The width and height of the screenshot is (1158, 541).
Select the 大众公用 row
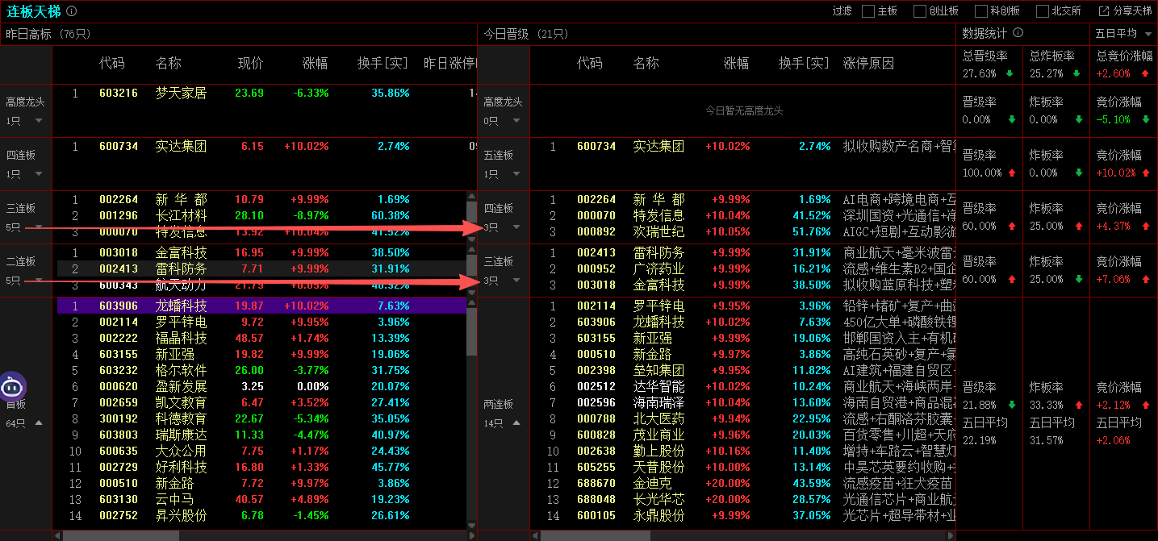click(x=260, y=452)
